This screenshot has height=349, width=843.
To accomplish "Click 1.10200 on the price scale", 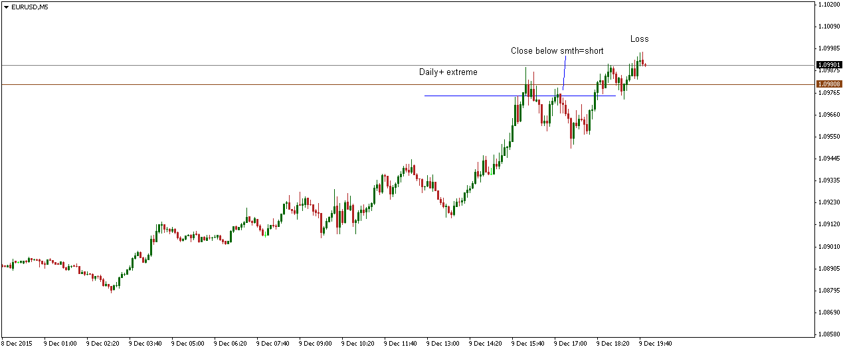I will click(x=828, y=5).
